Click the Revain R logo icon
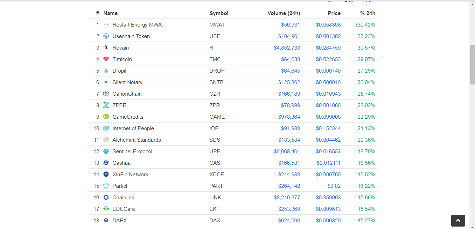 pos(106,48)
